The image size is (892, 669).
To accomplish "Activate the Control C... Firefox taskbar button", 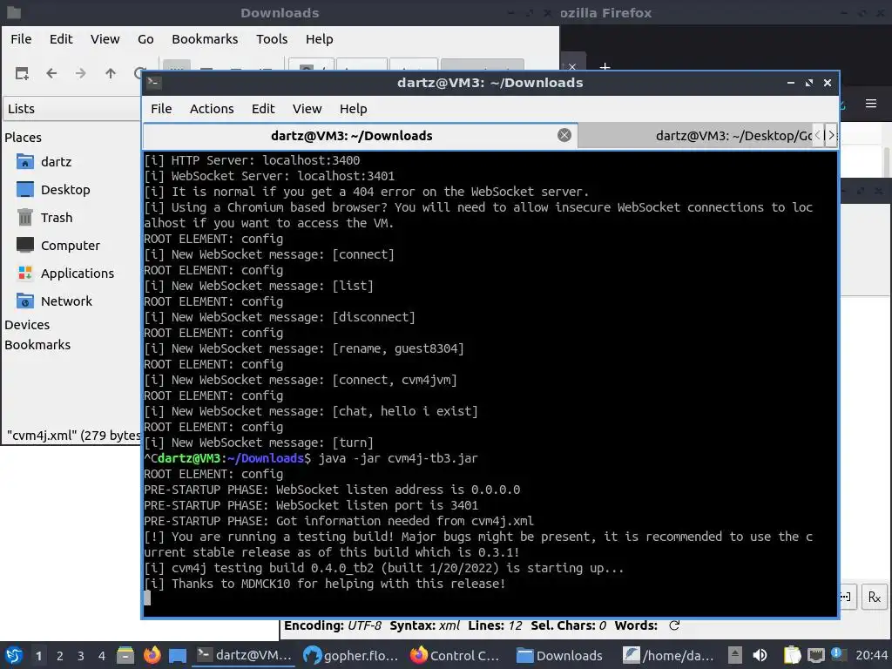I will [456, 655].
